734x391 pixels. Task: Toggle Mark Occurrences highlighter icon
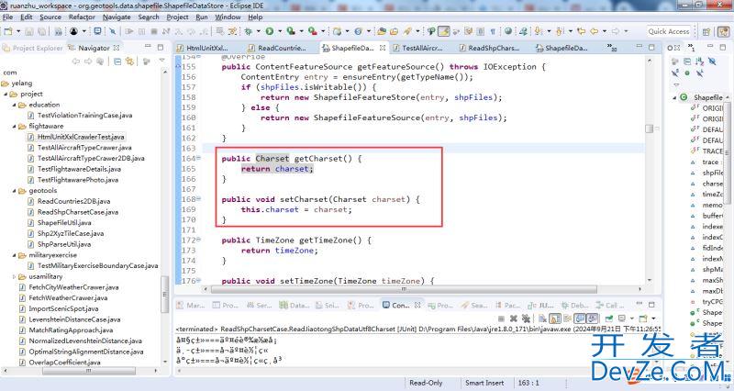tap(444, 31)
